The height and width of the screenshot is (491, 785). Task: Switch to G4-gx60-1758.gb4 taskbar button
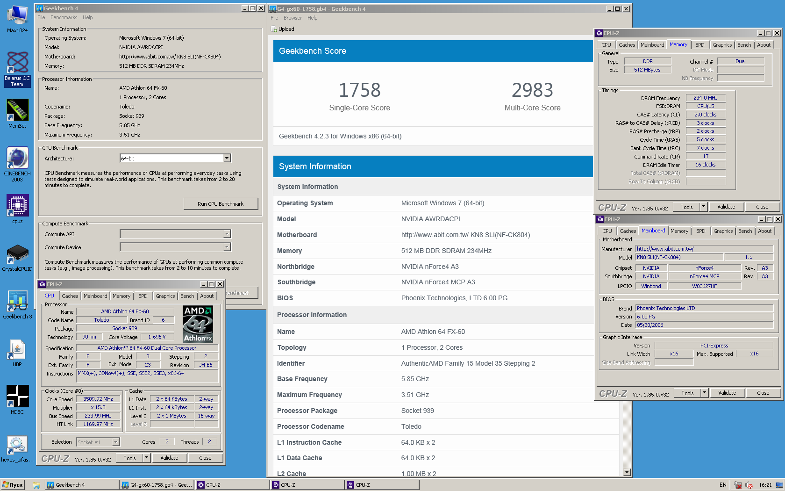tap(157, 485)
